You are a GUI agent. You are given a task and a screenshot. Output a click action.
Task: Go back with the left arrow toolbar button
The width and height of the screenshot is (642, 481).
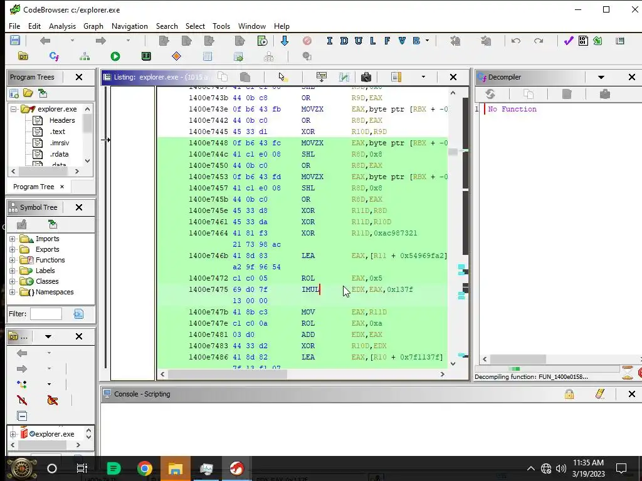click(45, 41)
